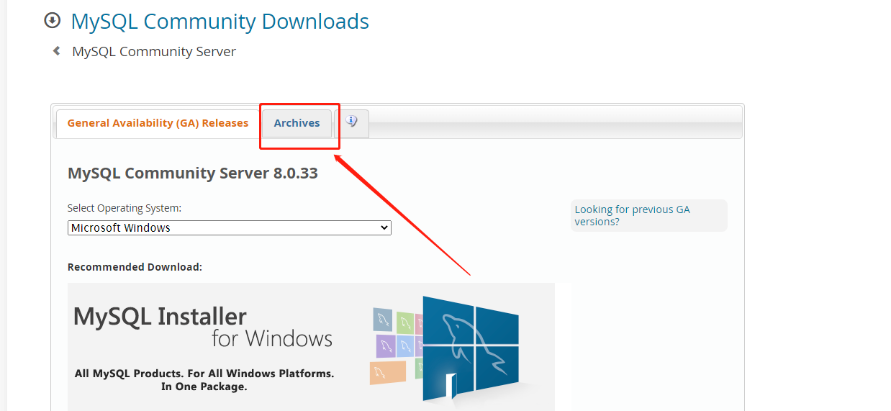891x411 pixels.
Task: Go back to MySQL Community Server link
Action: (154, 51)
